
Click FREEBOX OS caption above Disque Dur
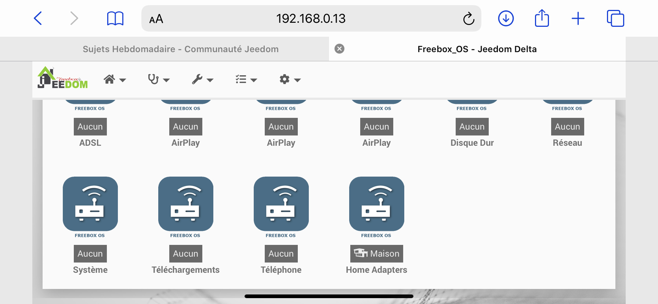(472, 108)
